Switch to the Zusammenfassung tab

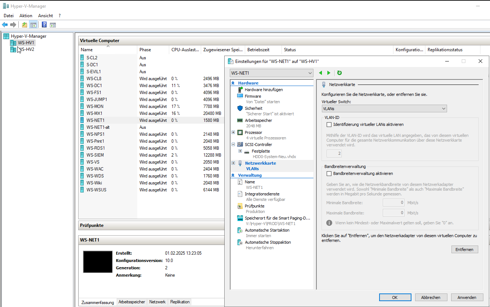point(98,302)
